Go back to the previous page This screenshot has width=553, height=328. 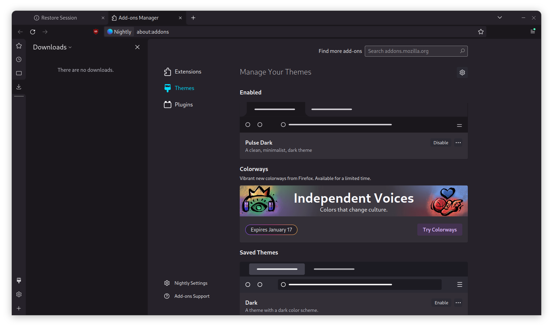[20, 32]
